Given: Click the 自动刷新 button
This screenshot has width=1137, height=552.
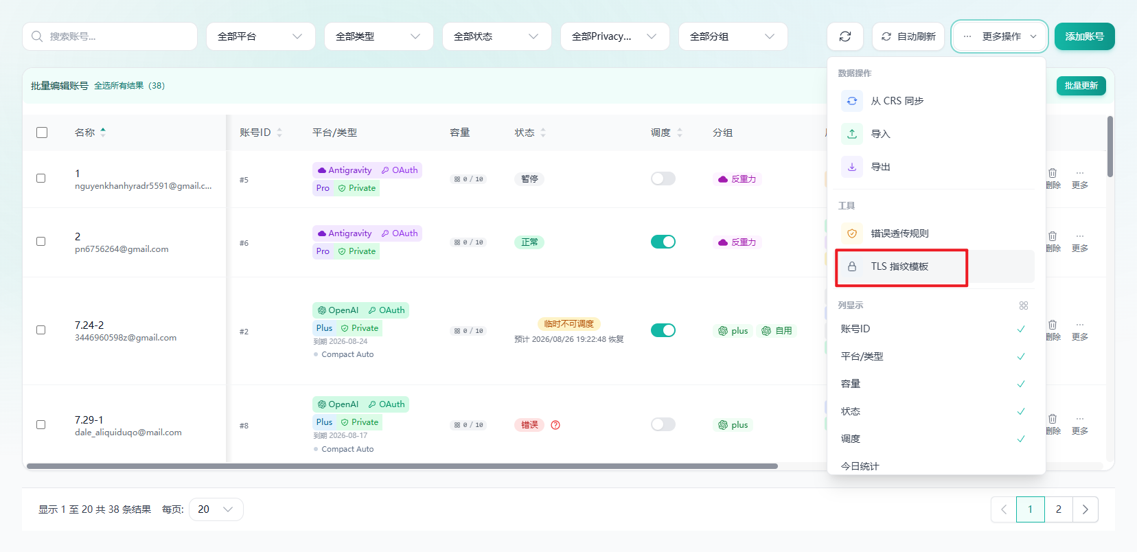Looking at the screenshot, I should tap(908, 36).
